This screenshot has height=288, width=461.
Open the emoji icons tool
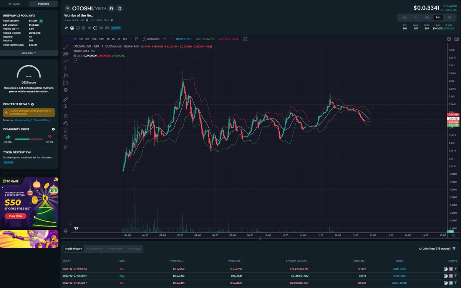[66, 90]
